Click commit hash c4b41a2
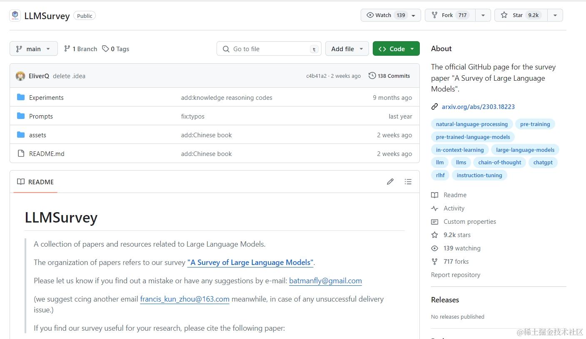 pyautogui.click(x=316, y=76)
